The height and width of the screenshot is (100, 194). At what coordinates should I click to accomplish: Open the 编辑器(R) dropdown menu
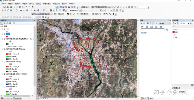(74, 10)
